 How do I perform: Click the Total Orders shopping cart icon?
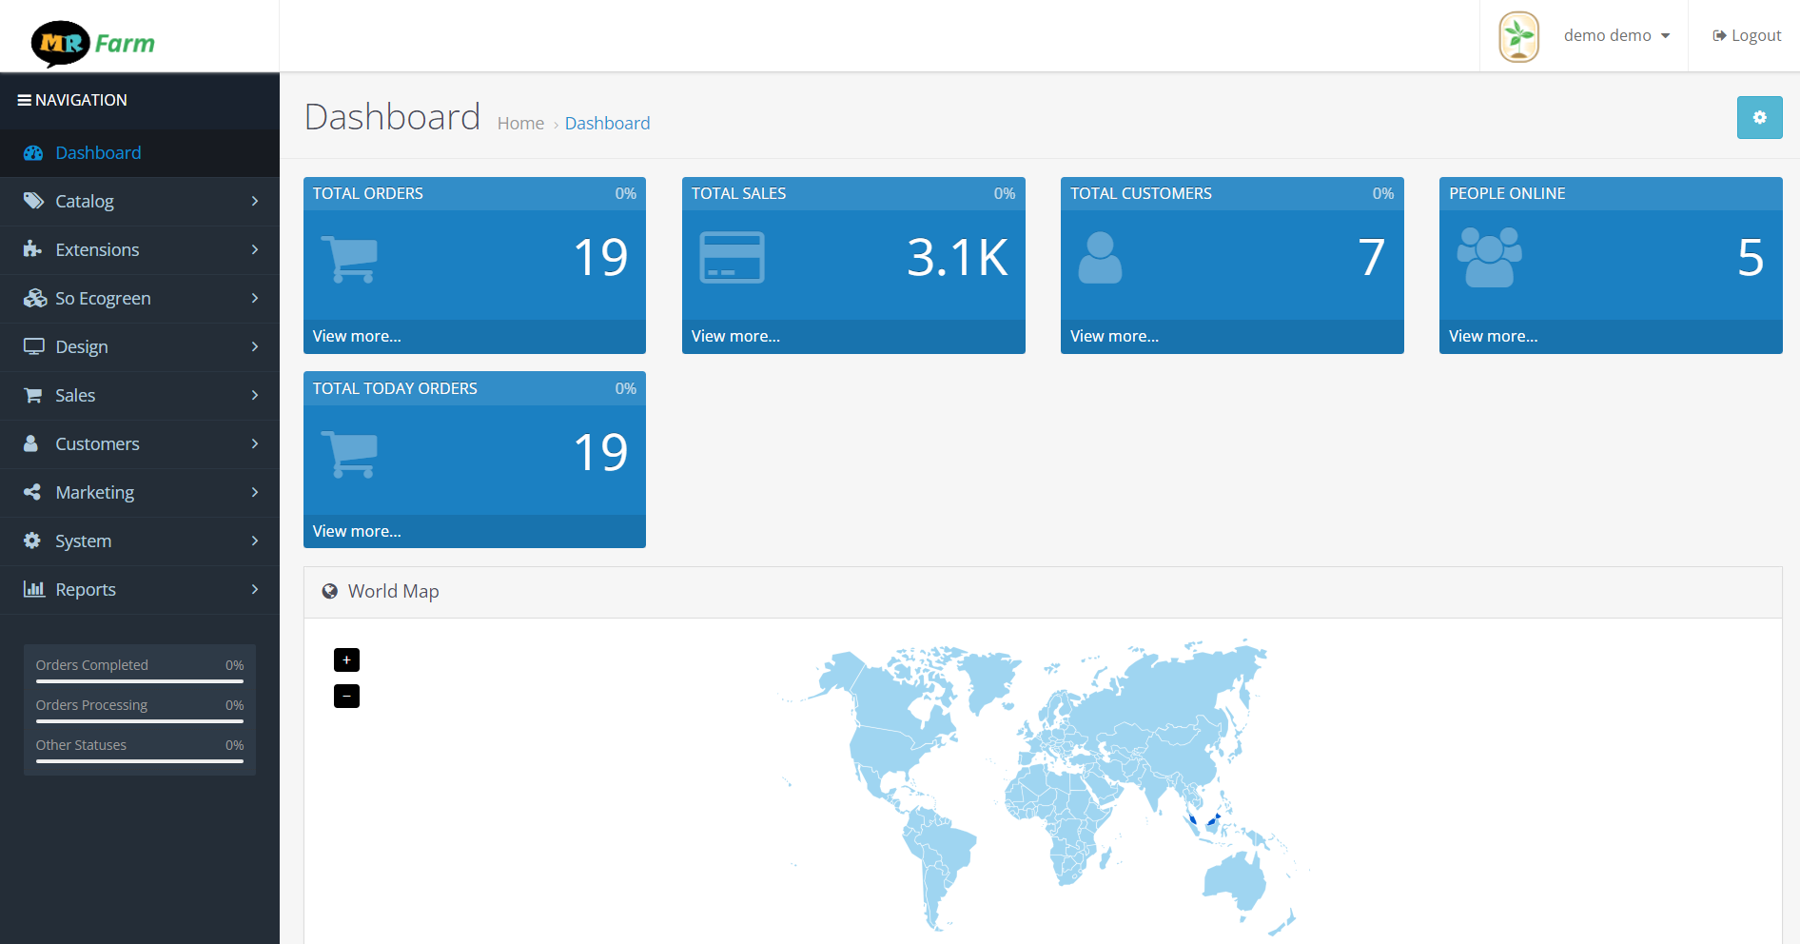click(x=350, y=259)
